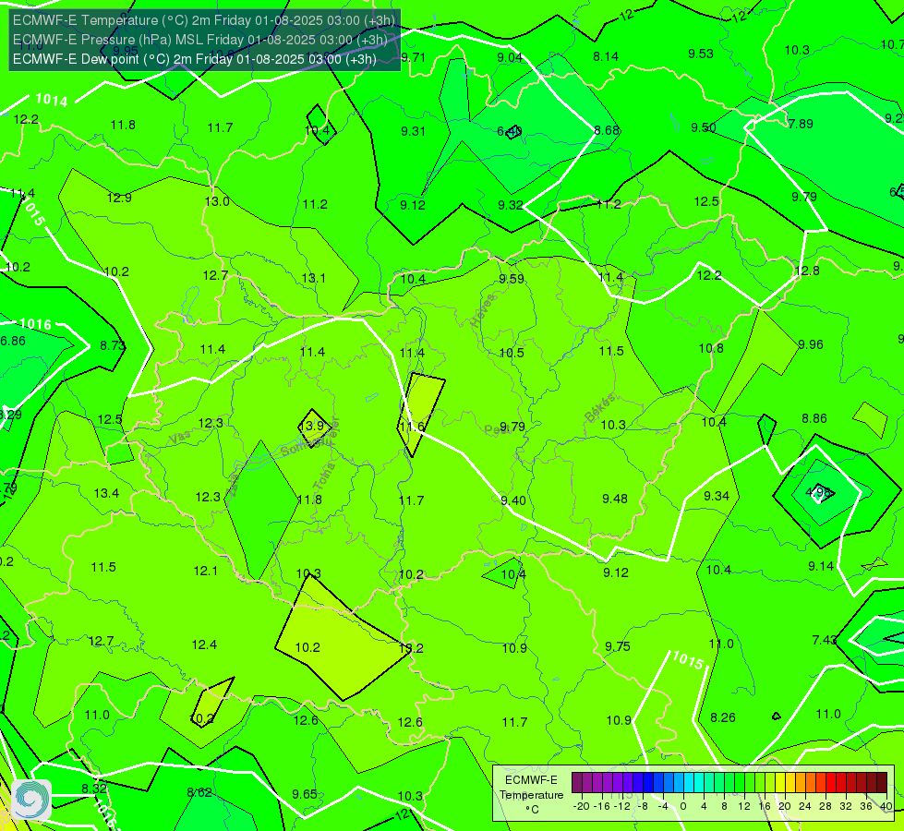Click the 6.86 temperature value

point(13,341)
